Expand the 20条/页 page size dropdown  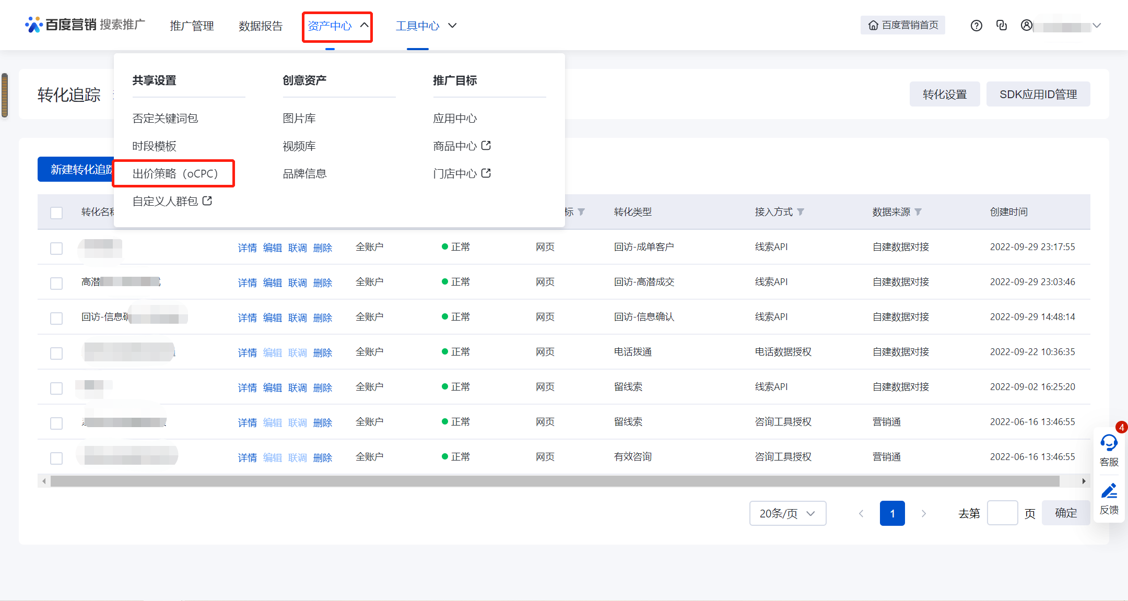[x=787, y=513]
